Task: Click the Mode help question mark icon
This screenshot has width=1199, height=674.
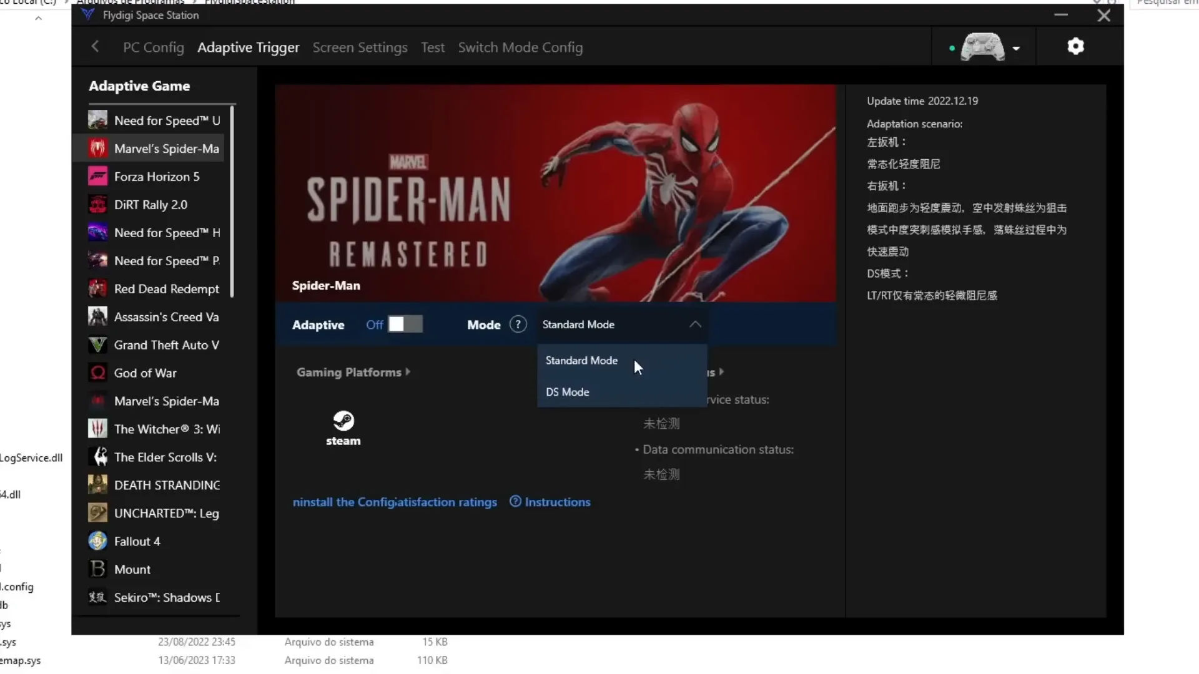Action: [518, 325]
